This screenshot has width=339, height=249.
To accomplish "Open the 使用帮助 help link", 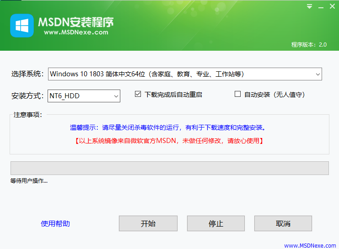I will pyautogui.click(x=55, y=223).
